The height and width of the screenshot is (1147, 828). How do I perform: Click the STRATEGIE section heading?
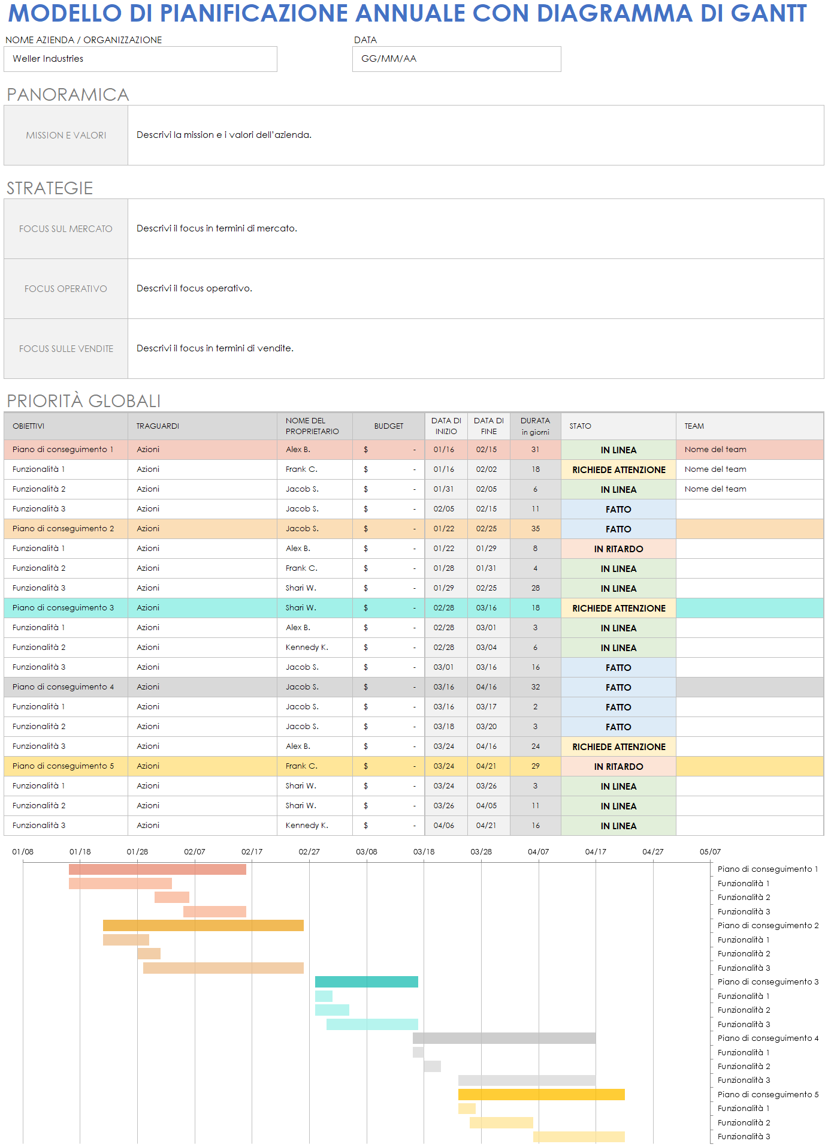[50, 188]
